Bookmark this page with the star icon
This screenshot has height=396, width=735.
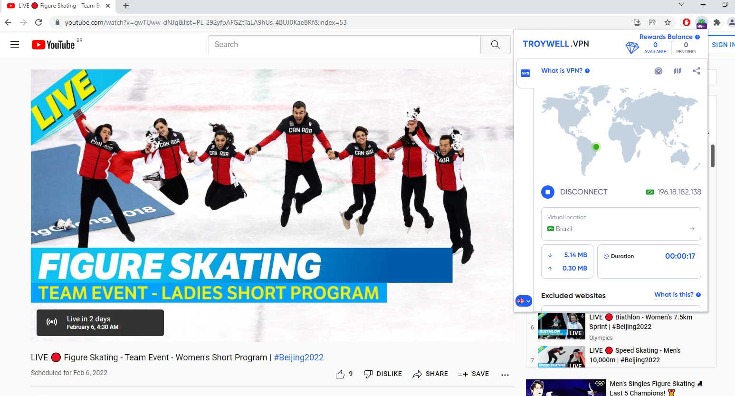pos(668,22)
